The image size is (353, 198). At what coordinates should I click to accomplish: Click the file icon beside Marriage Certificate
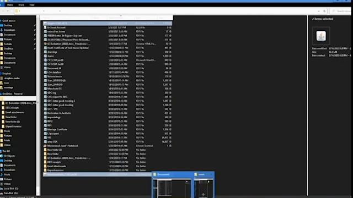click(45, 130)
